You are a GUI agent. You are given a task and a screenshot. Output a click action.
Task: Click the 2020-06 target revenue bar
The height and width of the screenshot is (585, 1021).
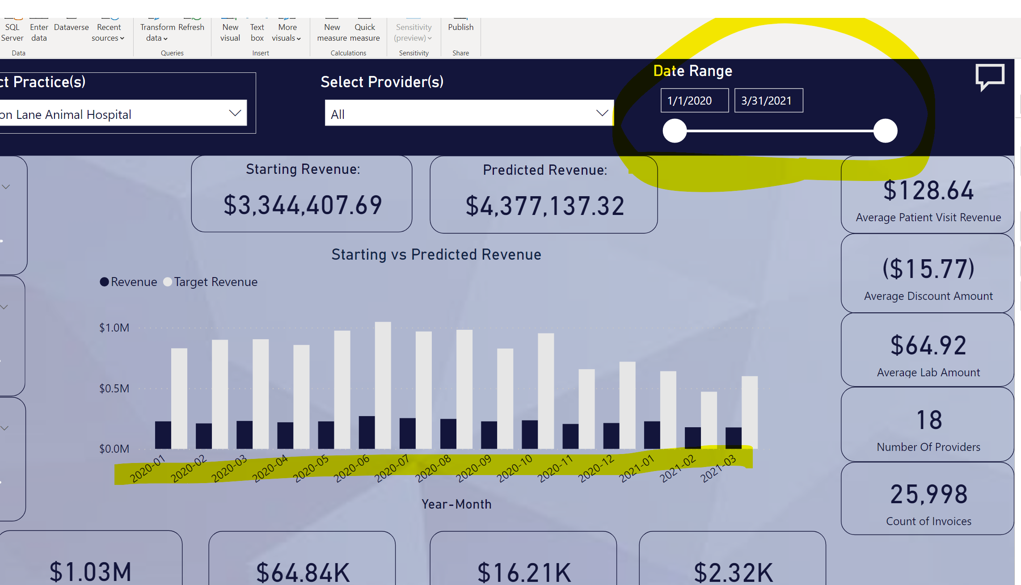(383, 385)
